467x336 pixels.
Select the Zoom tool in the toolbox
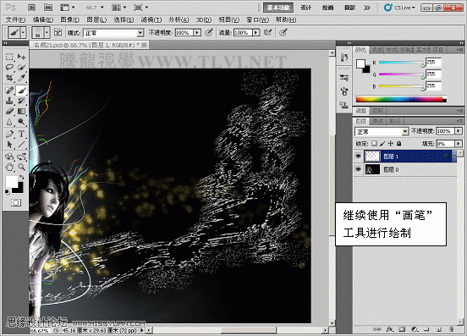point(21,167)
